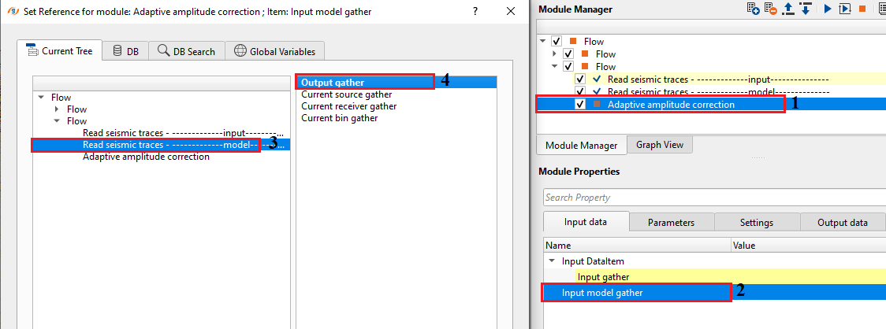Toggle checkbox of expanded child Flow in Module Manager

click(568, 67)
